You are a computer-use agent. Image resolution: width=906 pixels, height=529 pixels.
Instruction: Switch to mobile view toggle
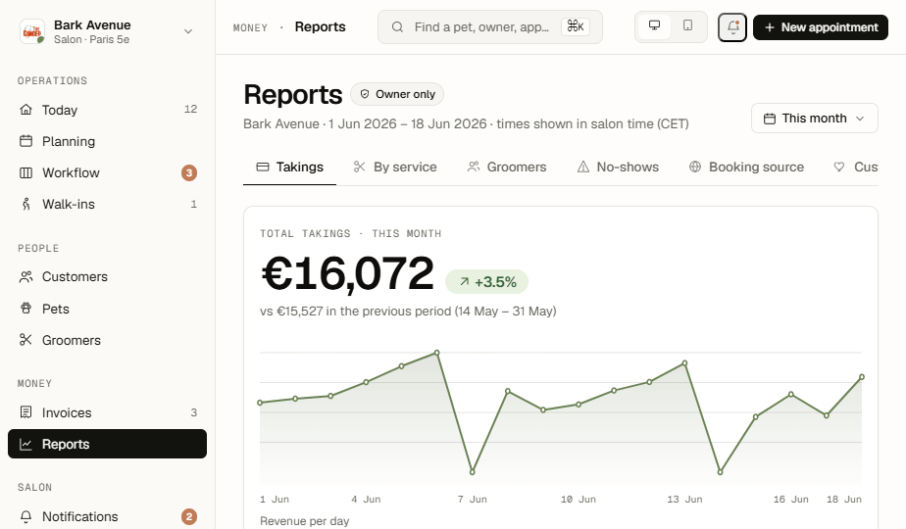coord(687,26)
